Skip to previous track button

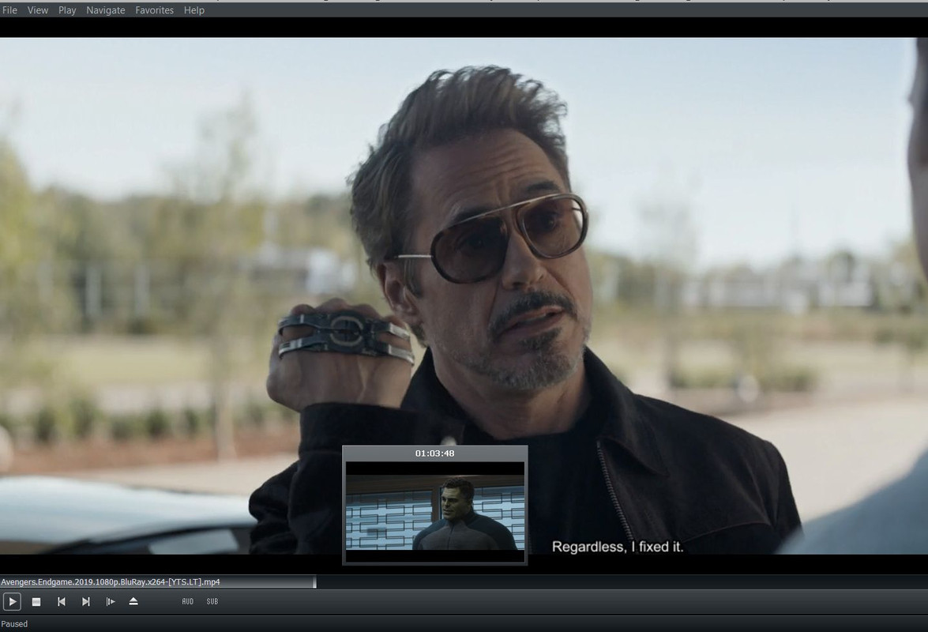tap(61, 601)
